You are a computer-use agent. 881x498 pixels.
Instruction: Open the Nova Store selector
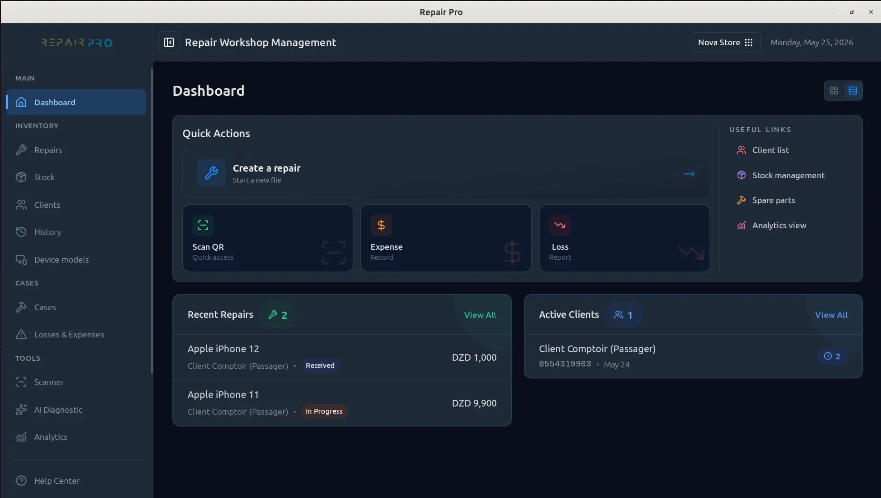coord(725,42)
